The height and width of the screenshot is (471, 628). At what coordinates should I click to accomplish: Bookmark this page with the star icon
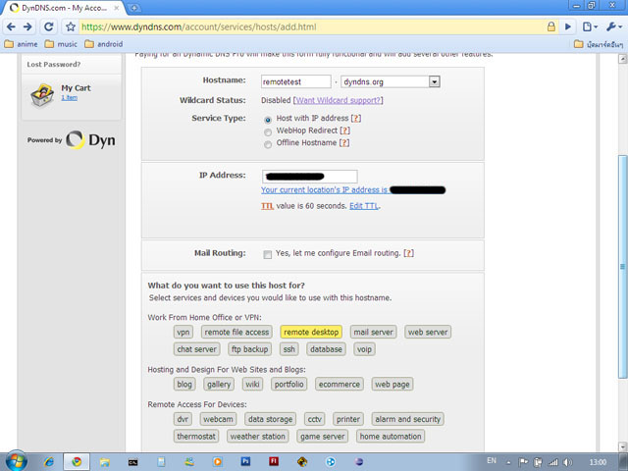coord(71,26)
